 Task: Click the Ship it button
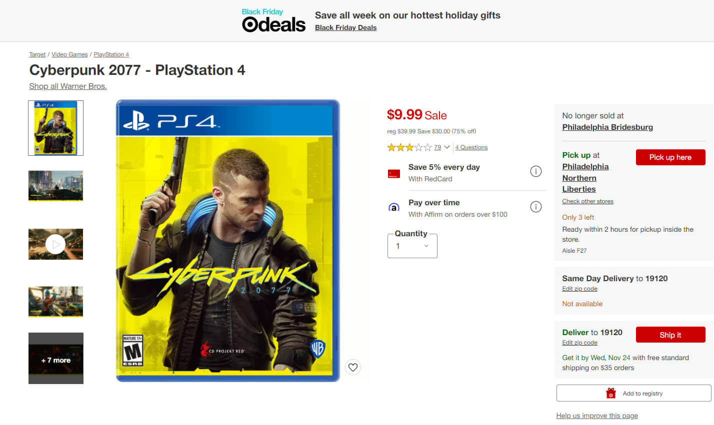click(x=670, y=335)
